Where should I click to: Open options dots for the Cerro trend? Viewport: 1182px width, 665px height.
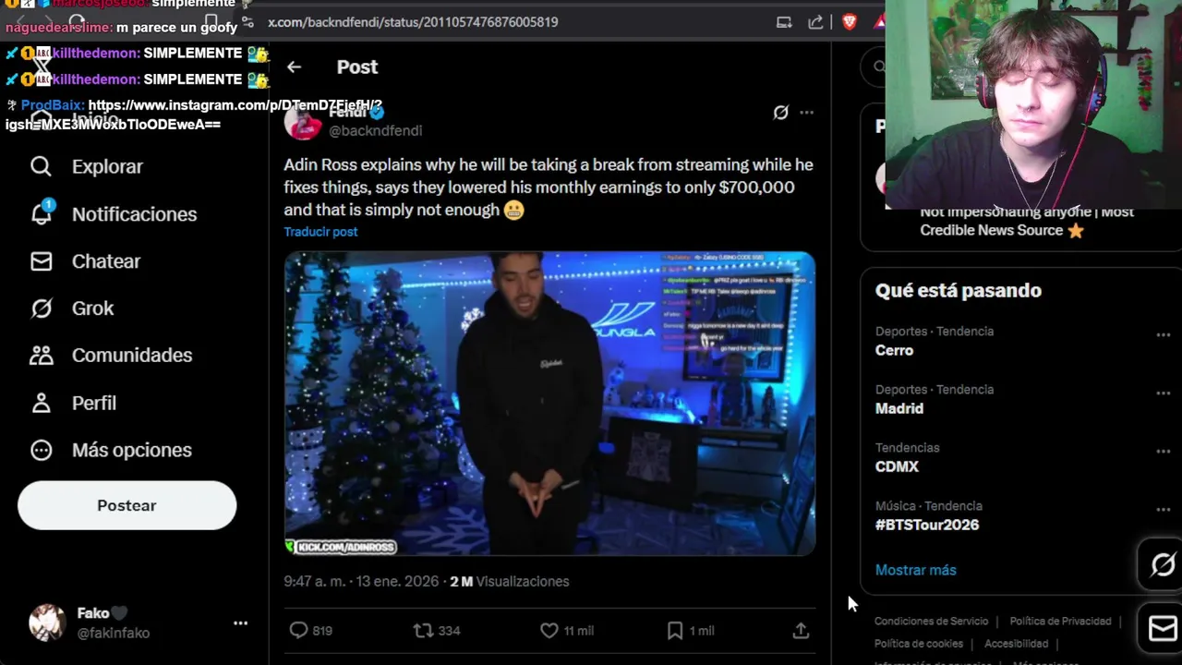(x=1164, y=335)
